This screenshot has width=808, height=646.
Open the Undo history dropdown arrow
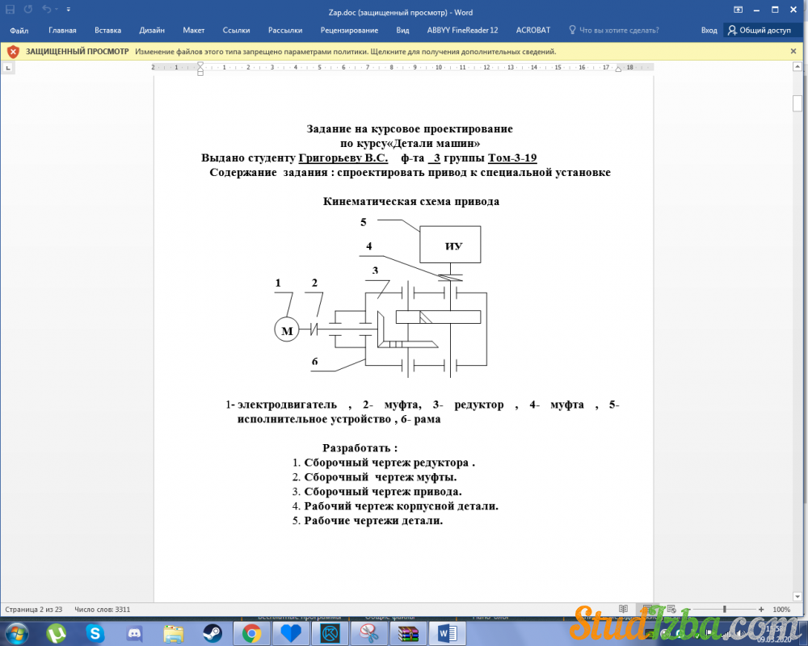(x=56, y=9)
